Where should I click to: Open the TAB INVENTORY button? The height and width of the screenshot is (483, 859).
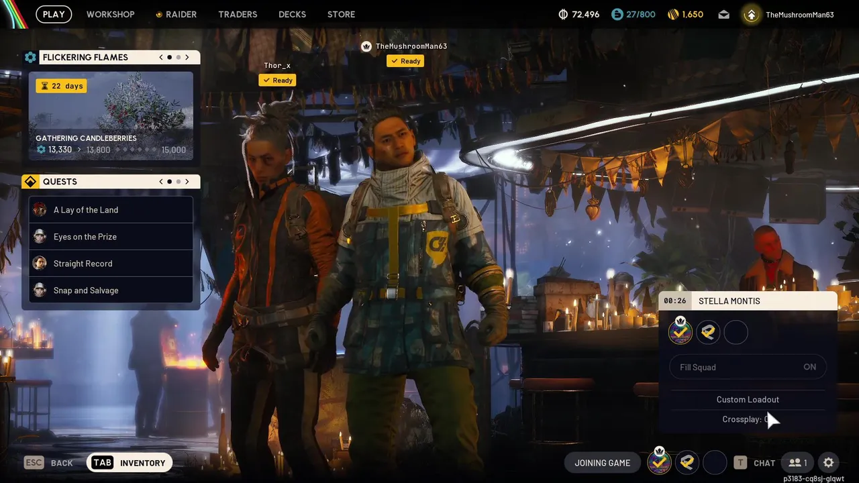click(130, 463)
